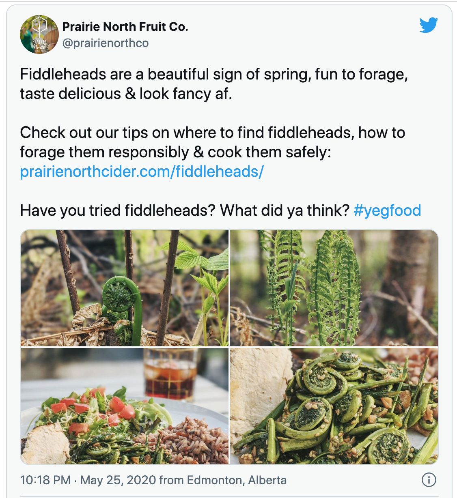Open the tweet info icon
Screen dimensions: 457x498
pyautogui.click(x=429, y=480)
